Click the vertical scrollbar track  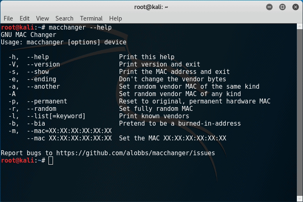point(300,112)
